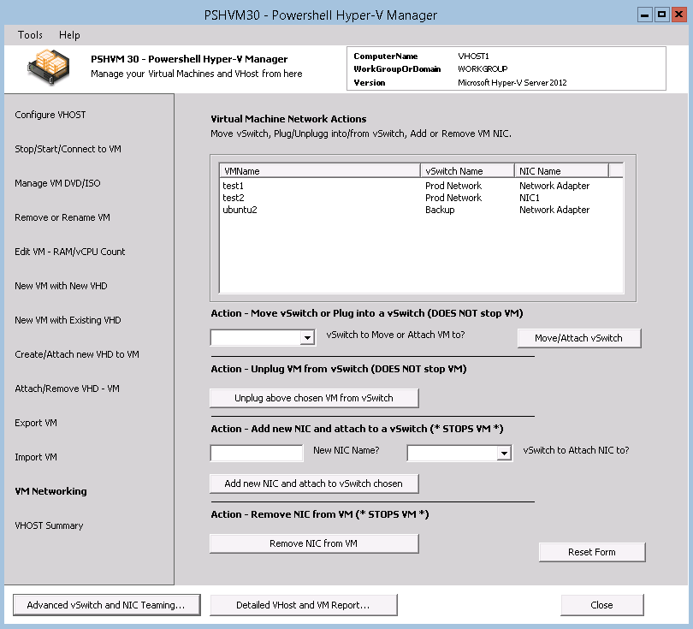Open New VM with New VHD
The image size is (693, 629).
coord(61,286)
